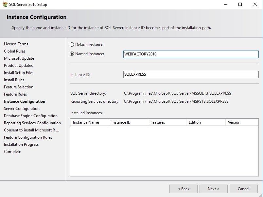Click the SQL Server Setup title bar icon

pos(5,5)
